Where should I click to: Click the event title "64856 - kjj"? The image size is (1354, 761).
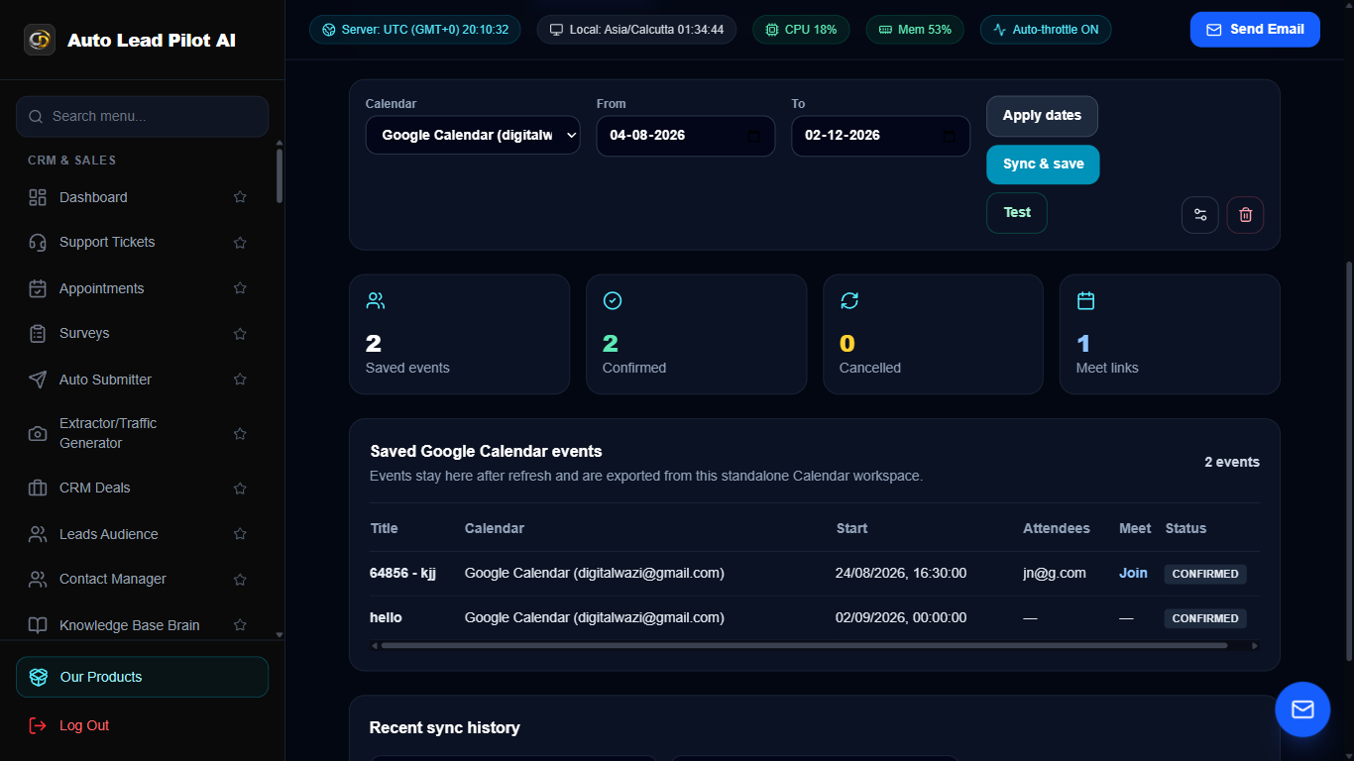click(x=403, y=574)
